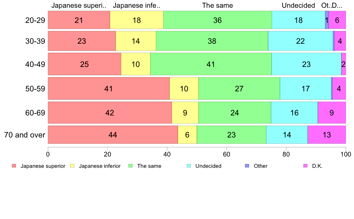The height and width of the screenshot is (219, 354).
Task: Click the 70 and over row label
Action: click(25, 135)
